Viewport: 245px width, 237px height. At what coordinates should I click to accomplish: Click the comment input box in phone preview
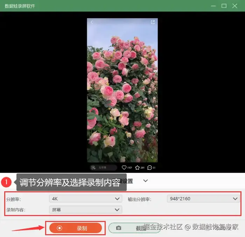click(x=104, y=168)
